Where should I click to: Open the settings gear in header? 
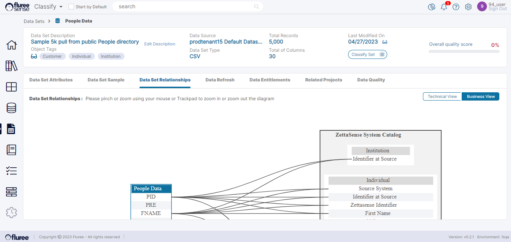pyautogui.click(x=468, y=7)
